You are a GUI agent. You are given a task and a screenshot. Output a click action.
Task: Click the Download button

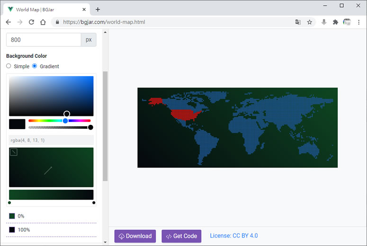click(135, 236)
